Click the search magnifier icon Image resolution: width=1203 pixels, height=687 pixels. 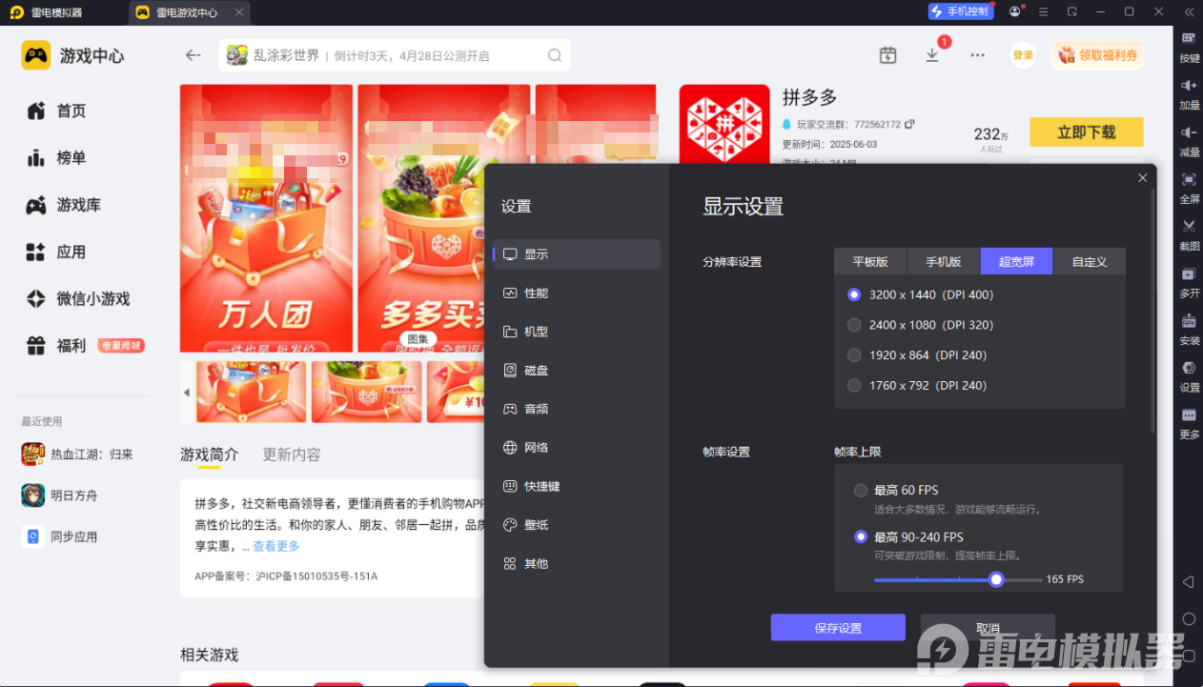pyautogui.click(x=555, y=55)
